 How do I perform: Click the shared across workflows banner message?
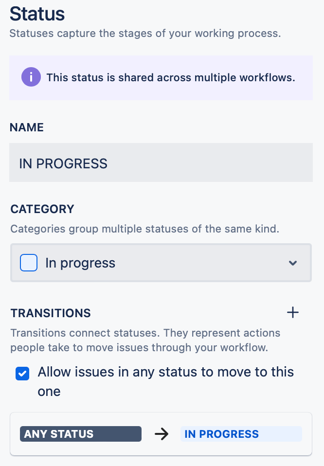click(171, 77)
